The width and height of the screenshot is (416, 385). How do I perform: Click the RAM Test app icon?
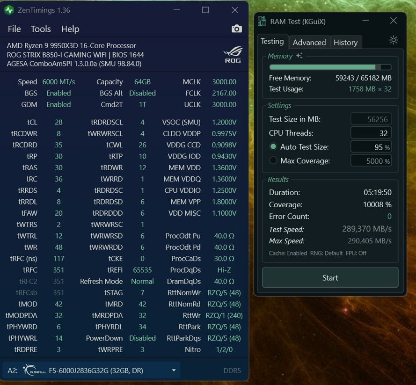(x=262, y=21)
